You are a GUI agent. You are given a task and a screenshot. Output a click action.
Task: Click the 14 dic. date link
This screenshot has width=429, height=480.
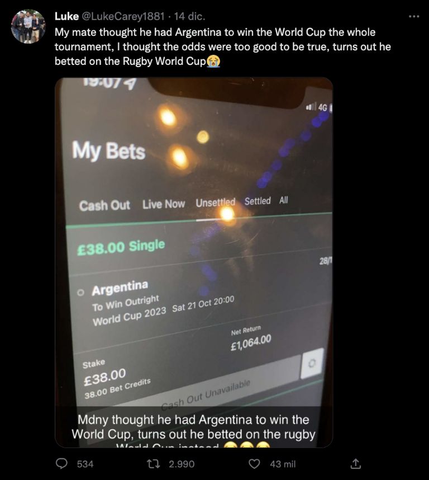189,16
